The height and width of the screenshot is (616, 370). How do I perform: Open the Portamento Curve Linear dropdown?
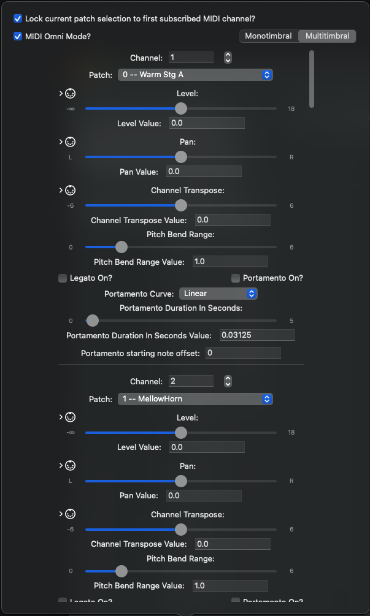coord(218,294)
